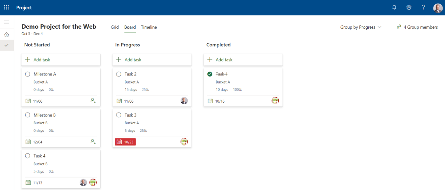Open notifications bell
The height and width of the screenshot is (190, 445).
pyautogui.click(x=394, y=7)
